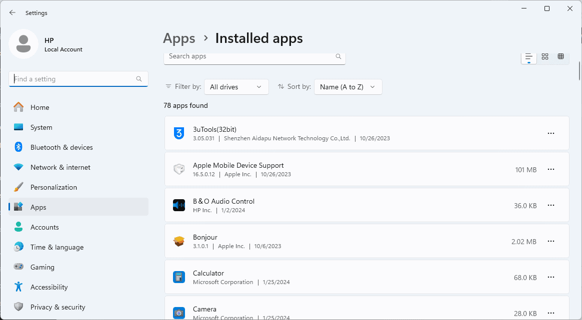This screenshot has width=582, height=320.
Task: Click the Network wifi icon in sidebar
Action: click(18, 167)
